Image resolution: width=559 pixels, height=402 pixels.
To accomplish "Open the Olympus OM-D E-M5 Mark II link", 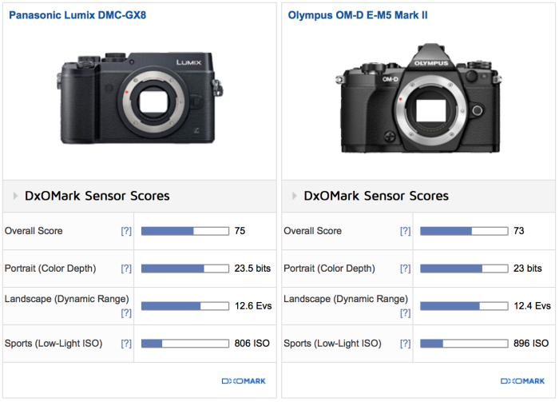I will (358, 14).
